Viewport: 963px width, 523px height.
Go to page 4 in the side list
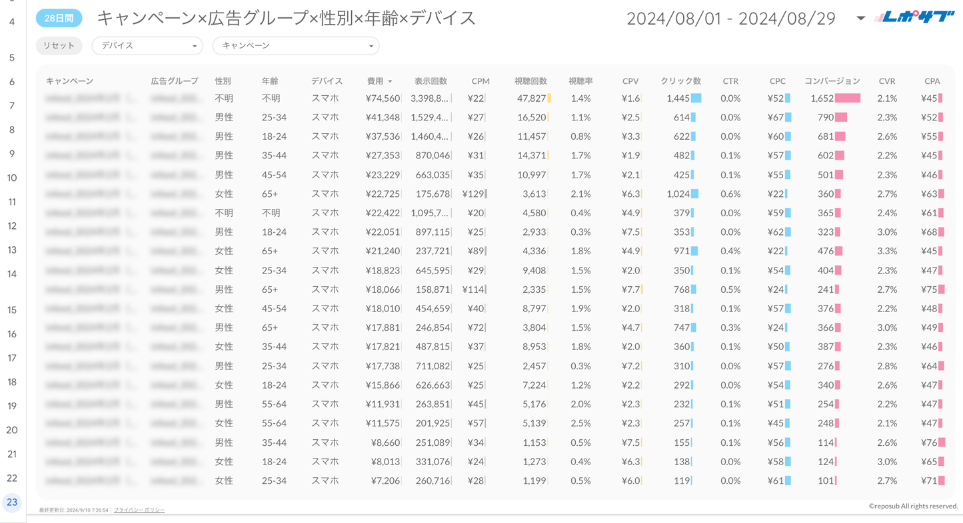pos(12,22)
